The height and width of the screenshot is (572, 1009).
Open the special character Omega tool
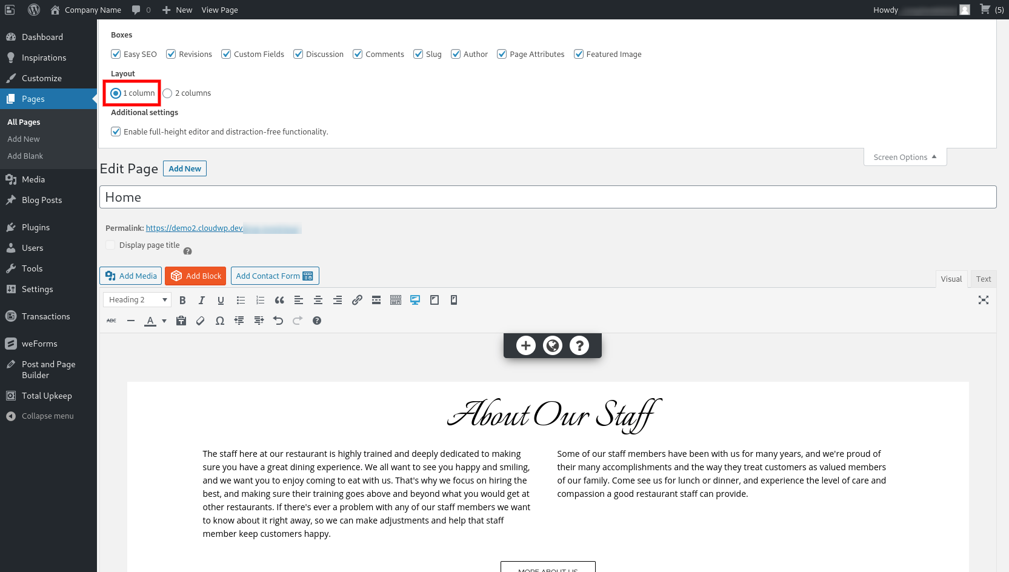220,321
